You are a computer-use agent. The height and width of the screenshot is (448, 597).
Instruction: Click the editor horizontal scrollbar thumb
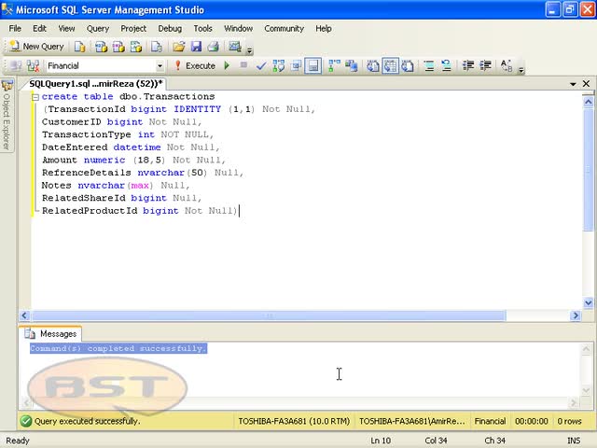(269, 315)
